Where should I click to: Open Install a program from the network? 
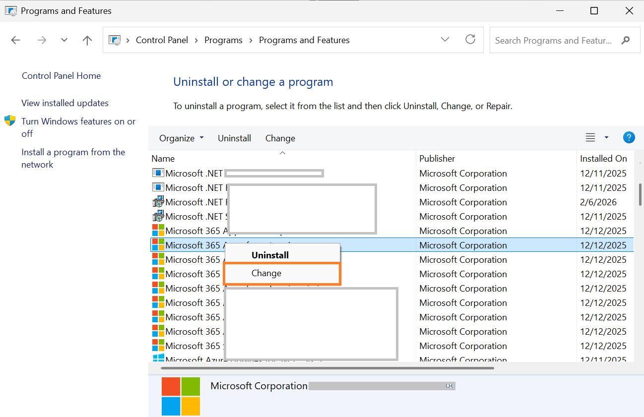point(73,158)
